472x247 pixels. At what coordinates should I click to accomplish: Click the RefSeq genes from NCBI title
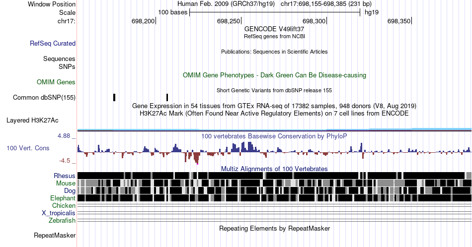coord(274,36)
